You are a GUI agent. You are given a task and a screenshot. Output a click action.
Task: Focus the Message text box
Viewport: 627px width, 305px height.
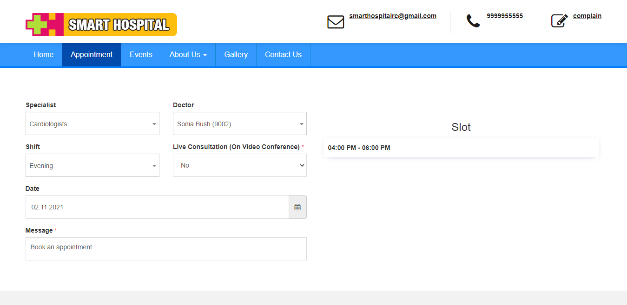click(166, 248)
